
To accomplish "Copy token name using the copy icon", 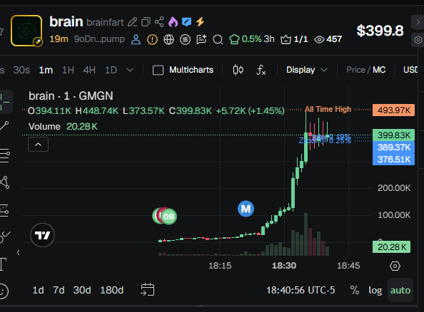I will (x=146, y=22).
